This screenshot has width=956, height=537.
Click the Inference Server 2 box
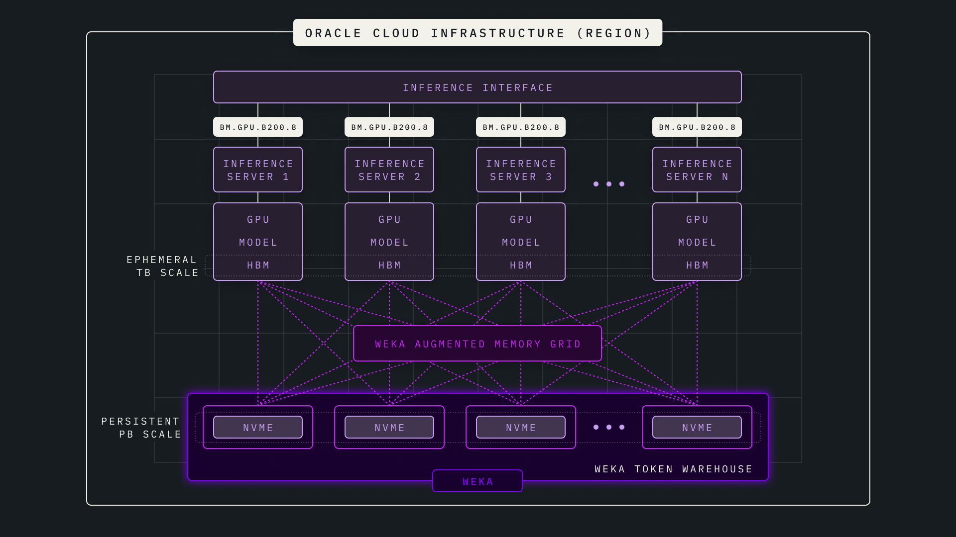(x=389, y=170)
